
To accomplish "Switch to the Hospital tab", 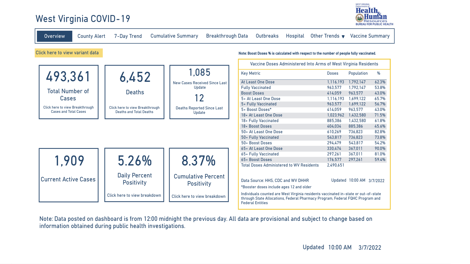I will pos(295,36).
